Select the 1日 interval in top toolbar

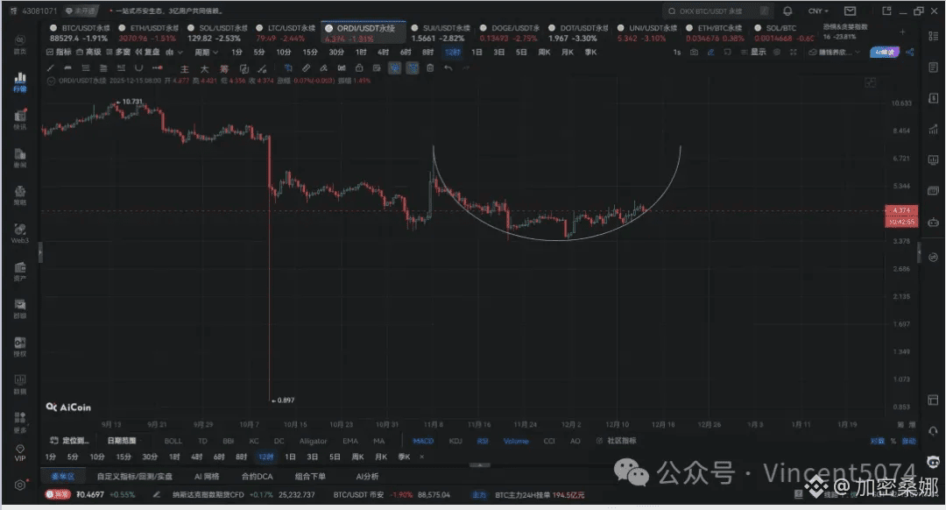(x=477, y=52)
